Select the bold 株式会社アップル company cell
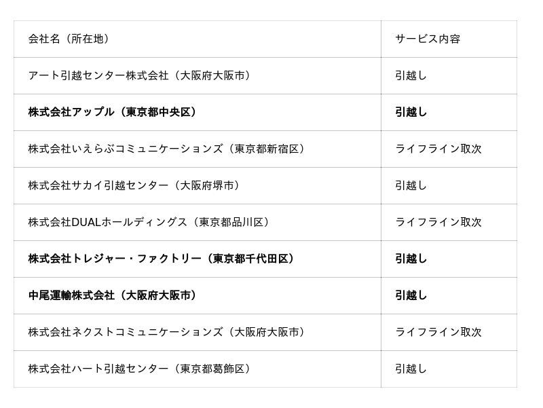543x408 pixels. pos(112,113)
